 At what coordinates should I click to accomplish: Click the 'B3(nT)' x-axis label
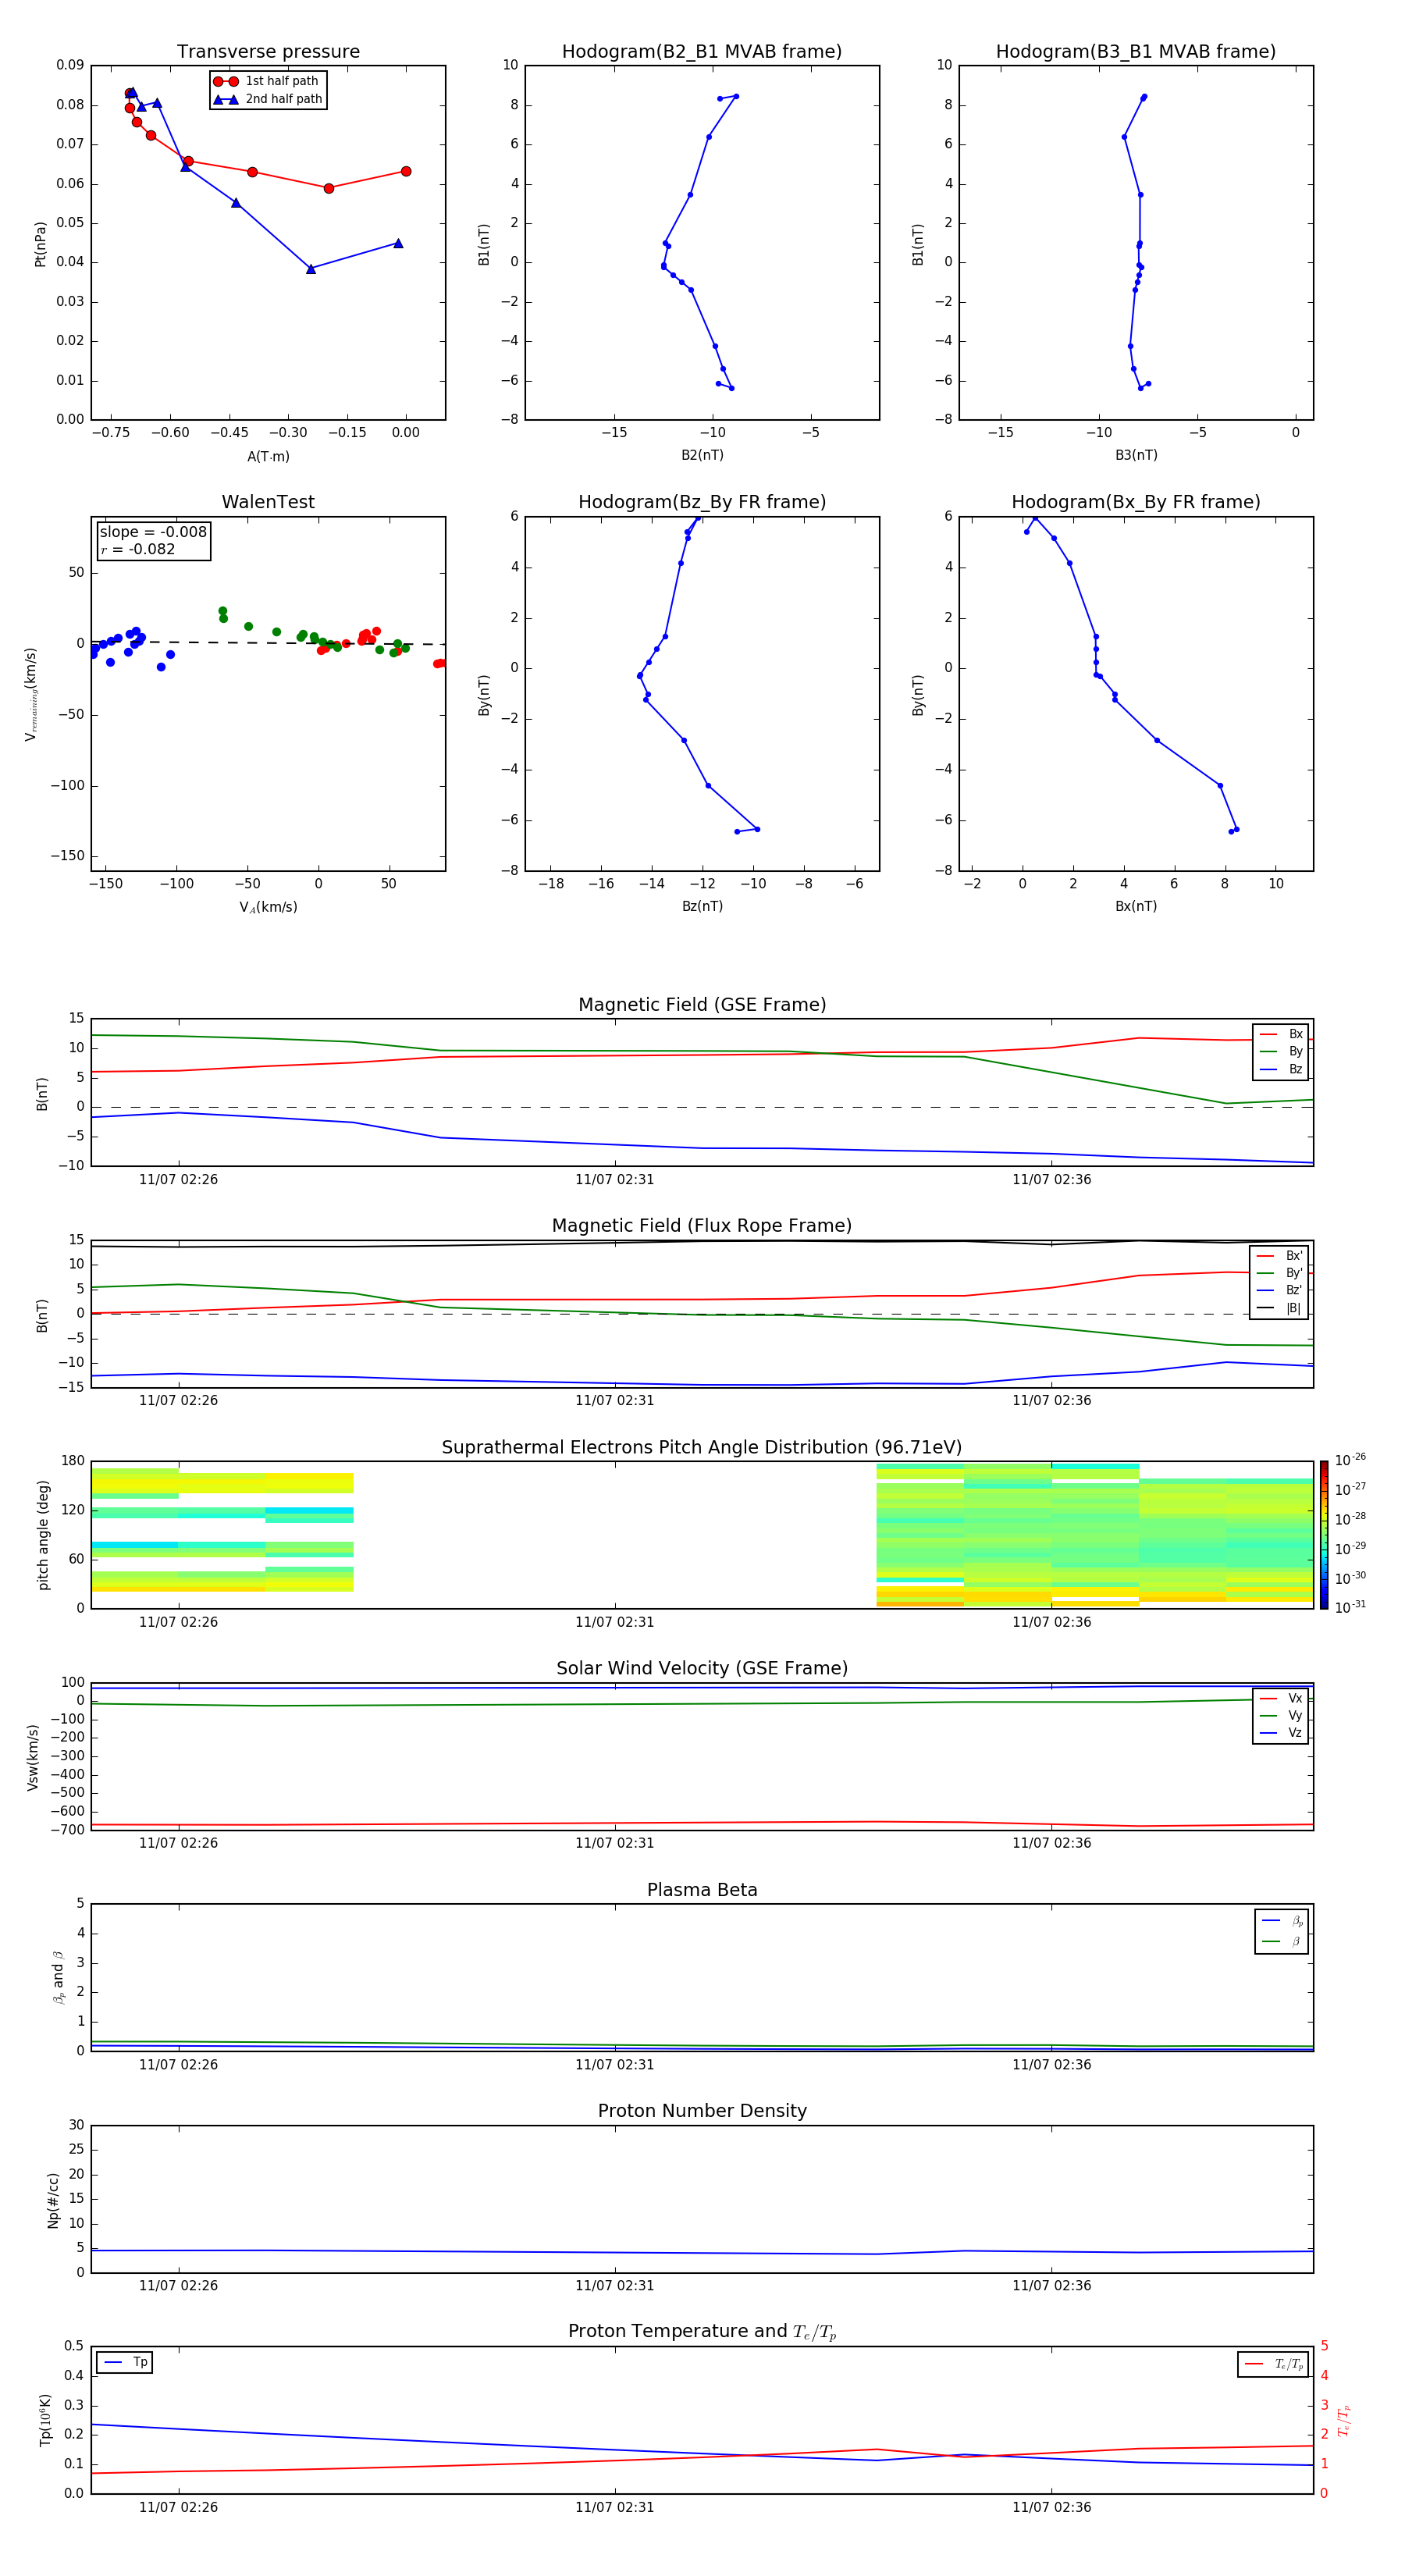1136,456
